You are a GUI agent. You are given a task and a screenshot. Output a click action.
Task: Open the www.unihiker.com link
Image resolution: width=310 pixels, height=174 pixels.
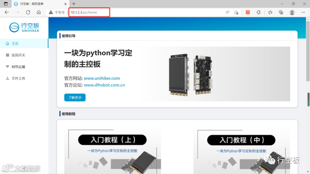(102, 78)
